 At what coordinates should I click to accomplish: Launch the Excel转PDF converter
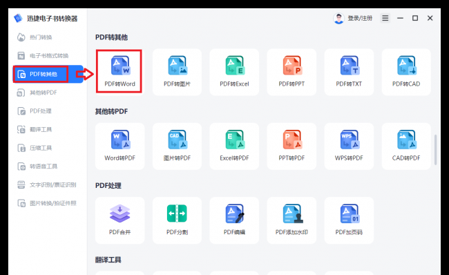click(234, 146)
